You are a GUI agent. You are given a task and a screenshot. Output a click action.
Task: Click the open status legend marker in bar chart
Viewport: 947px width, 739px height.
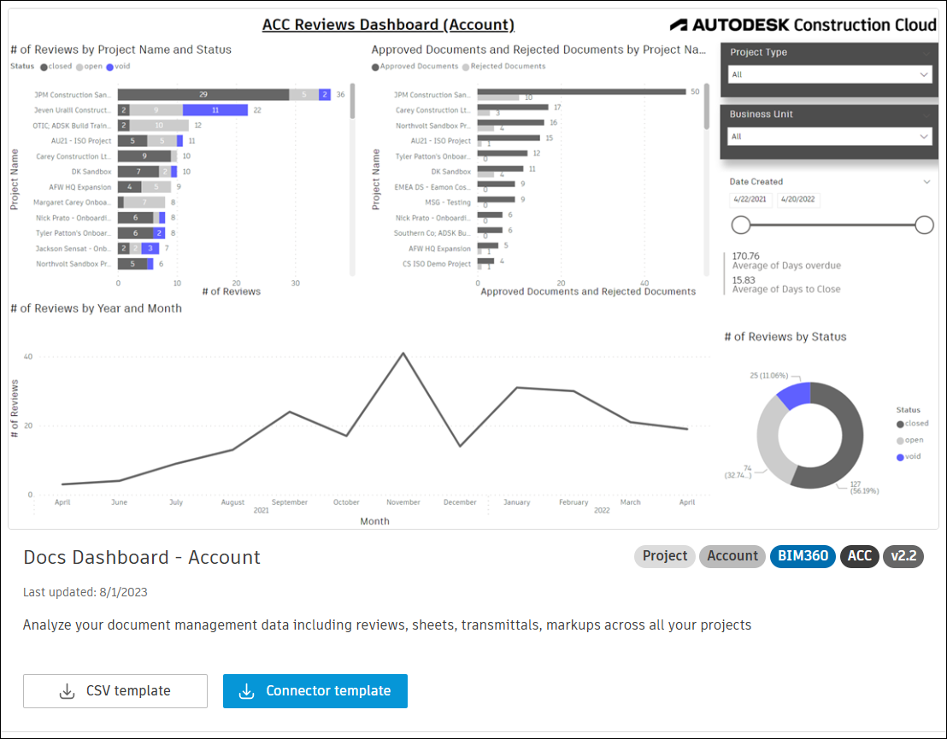79,67
